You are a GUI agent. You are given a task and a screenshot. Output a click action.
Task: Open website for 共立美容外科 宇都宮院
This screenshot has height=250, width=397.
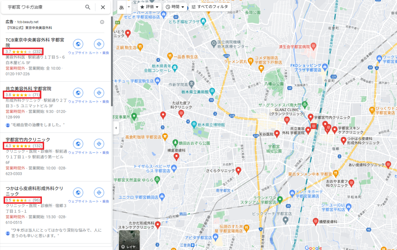pyautogui.click(x=78, y=93)
